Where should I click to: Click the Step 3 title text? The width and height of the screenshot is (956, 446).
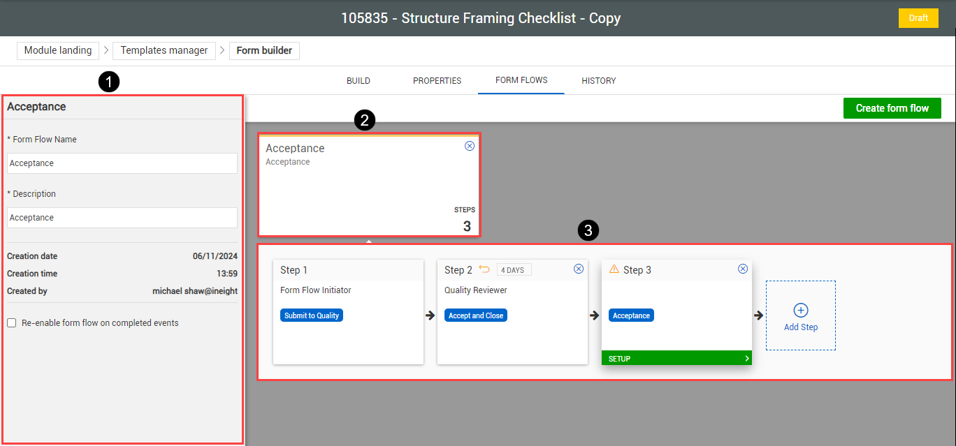[x=637, y=270]
